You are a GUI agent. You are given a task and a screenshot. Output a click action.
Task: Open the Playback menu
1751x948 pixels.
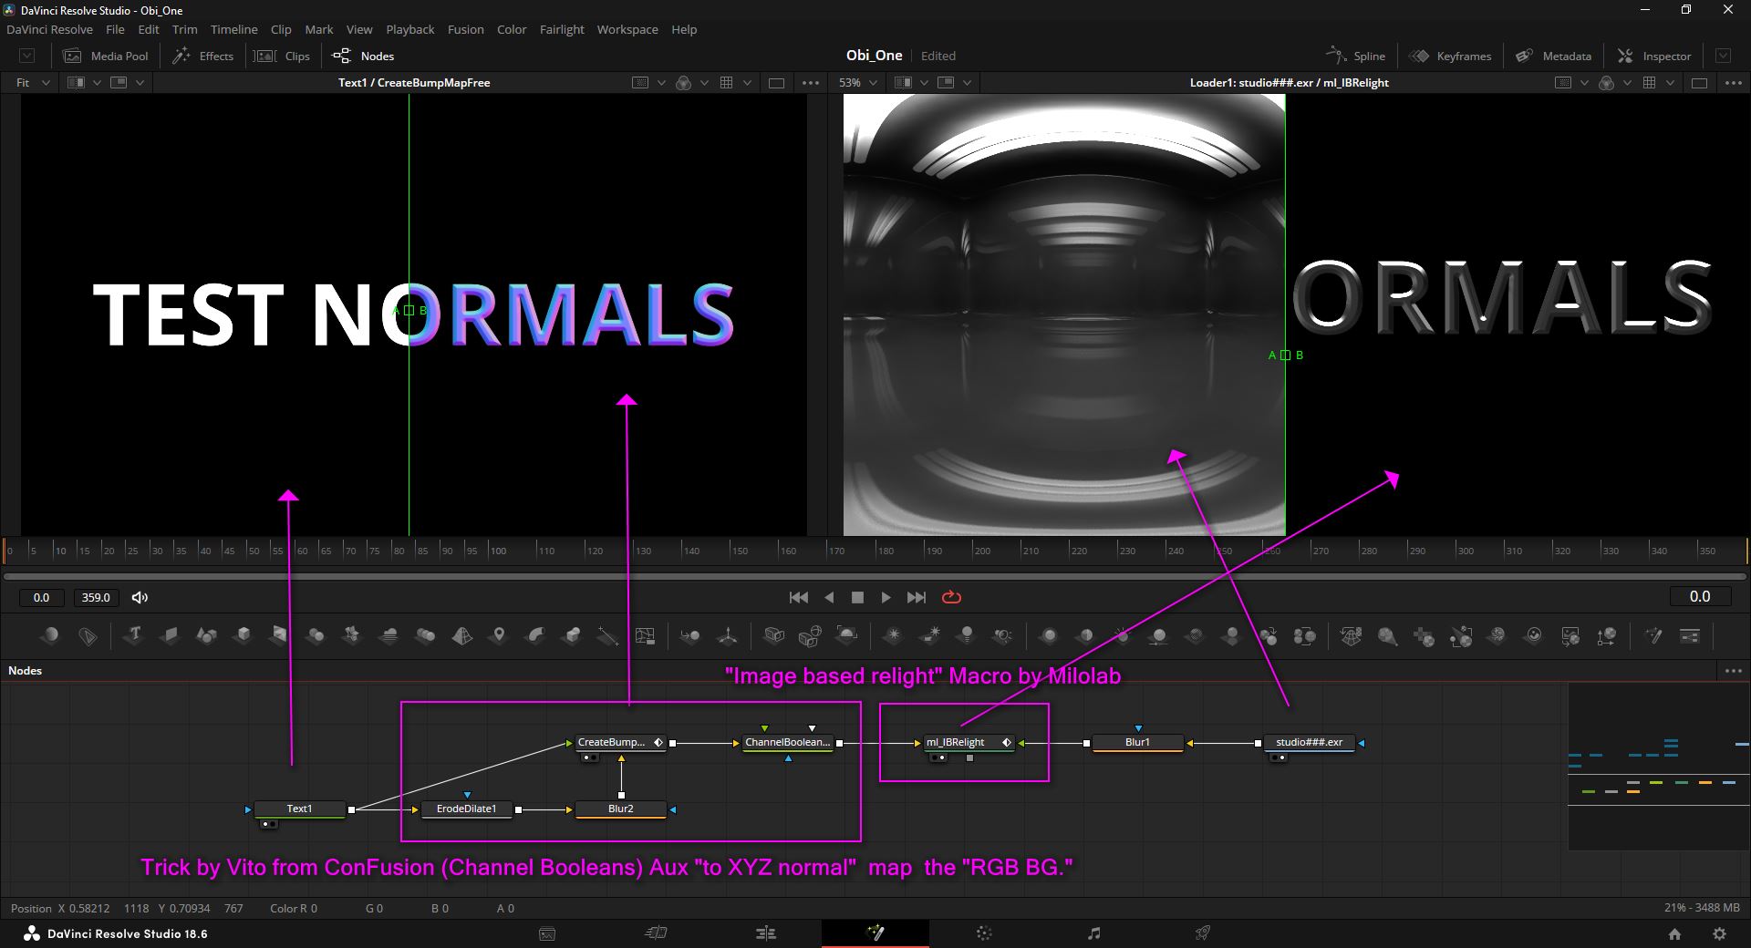pos(409,29)
